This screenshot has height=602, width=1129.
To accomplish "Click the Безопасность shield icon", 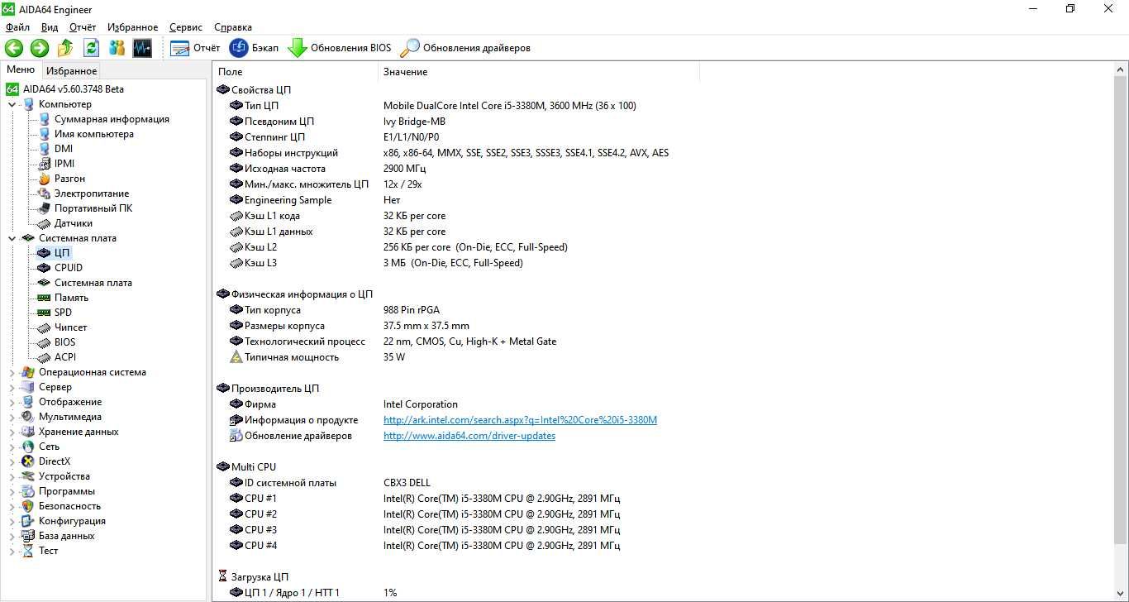I will [28, 506].
